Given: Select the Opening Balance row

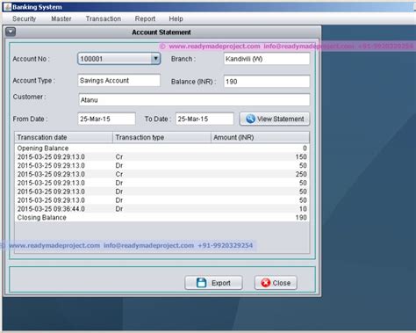Looking at the screenshot, I should coord(161,148).
